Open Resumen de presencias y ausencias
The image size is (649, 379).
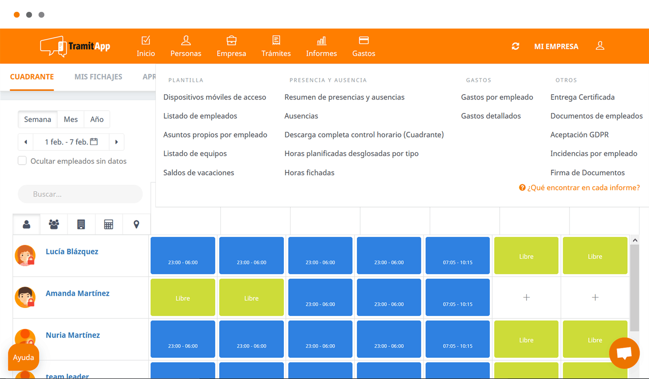(x=344, y=97)
